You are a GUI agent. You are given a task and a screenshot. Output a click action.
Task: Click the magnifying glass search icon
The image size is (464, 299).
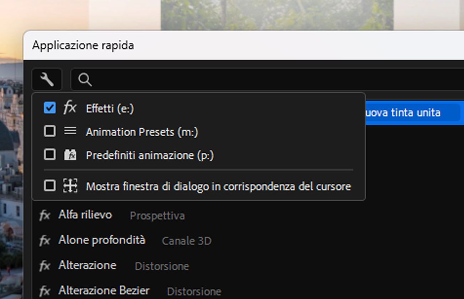coord(85,80)
